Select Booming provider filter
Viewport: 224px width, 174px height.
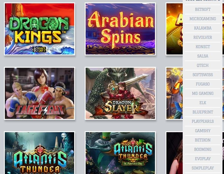point(203,150)
